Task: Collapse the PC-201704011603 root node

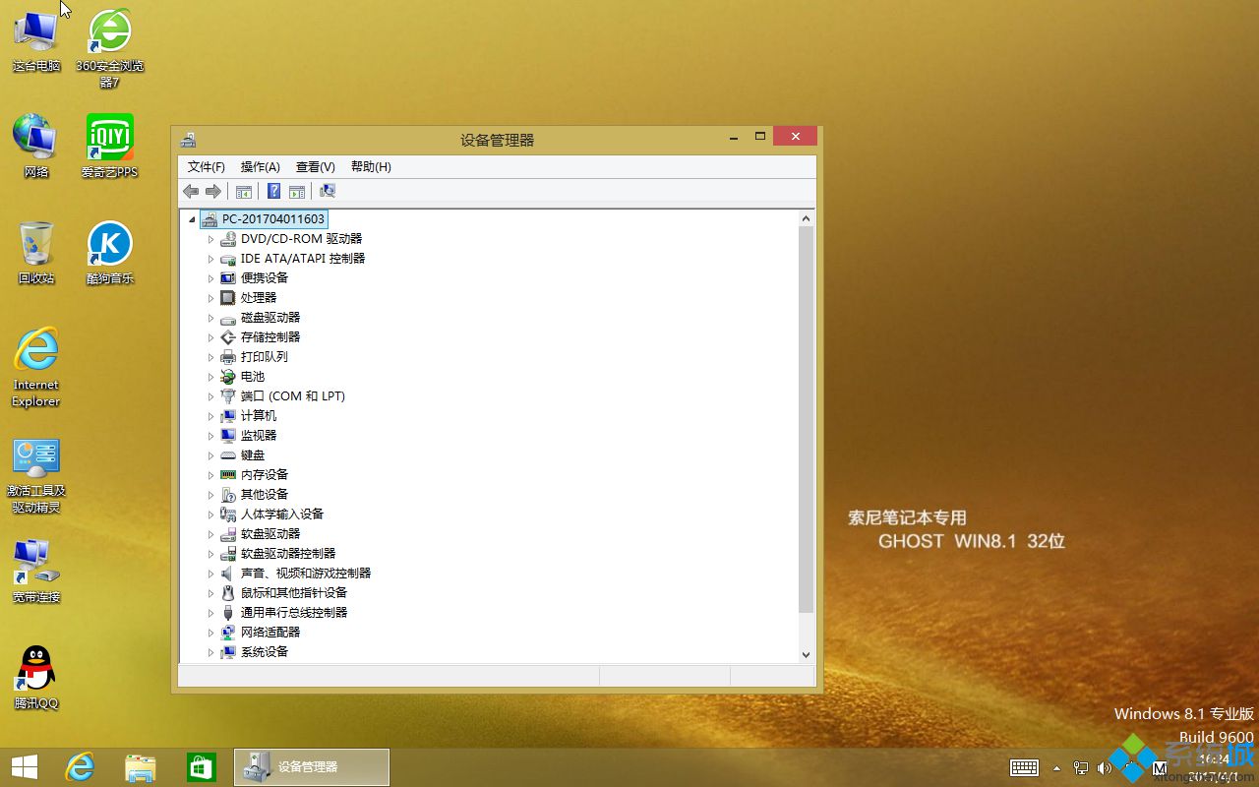Action: click(192, 219)
